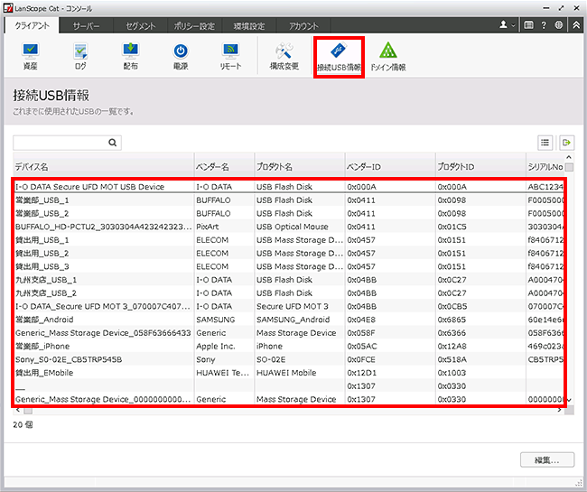This screenshot has height=492, width=587.
Task: Switch to the セグメント tab
Action: 140,26
